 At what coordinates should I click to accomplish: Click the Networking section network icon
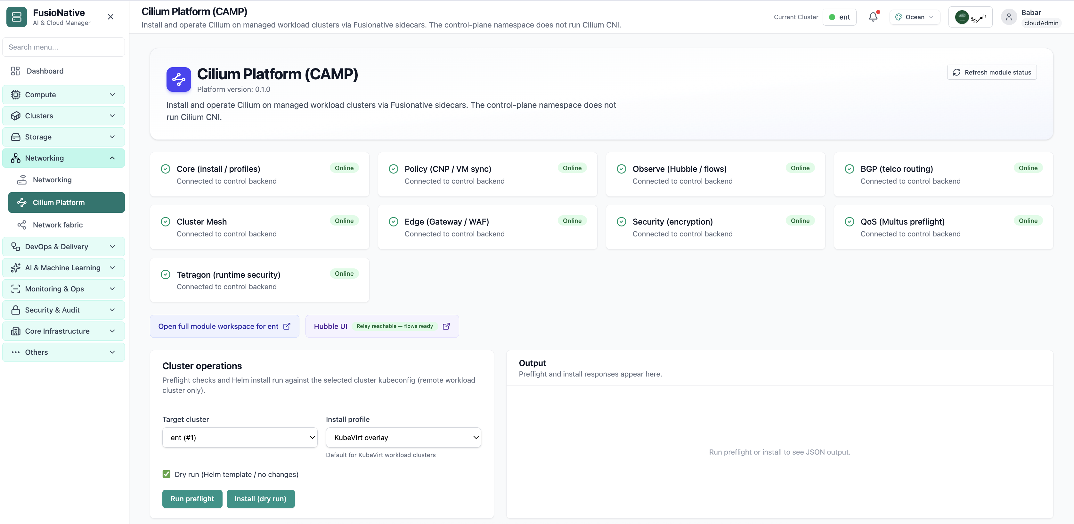click(x=15, y=158)
